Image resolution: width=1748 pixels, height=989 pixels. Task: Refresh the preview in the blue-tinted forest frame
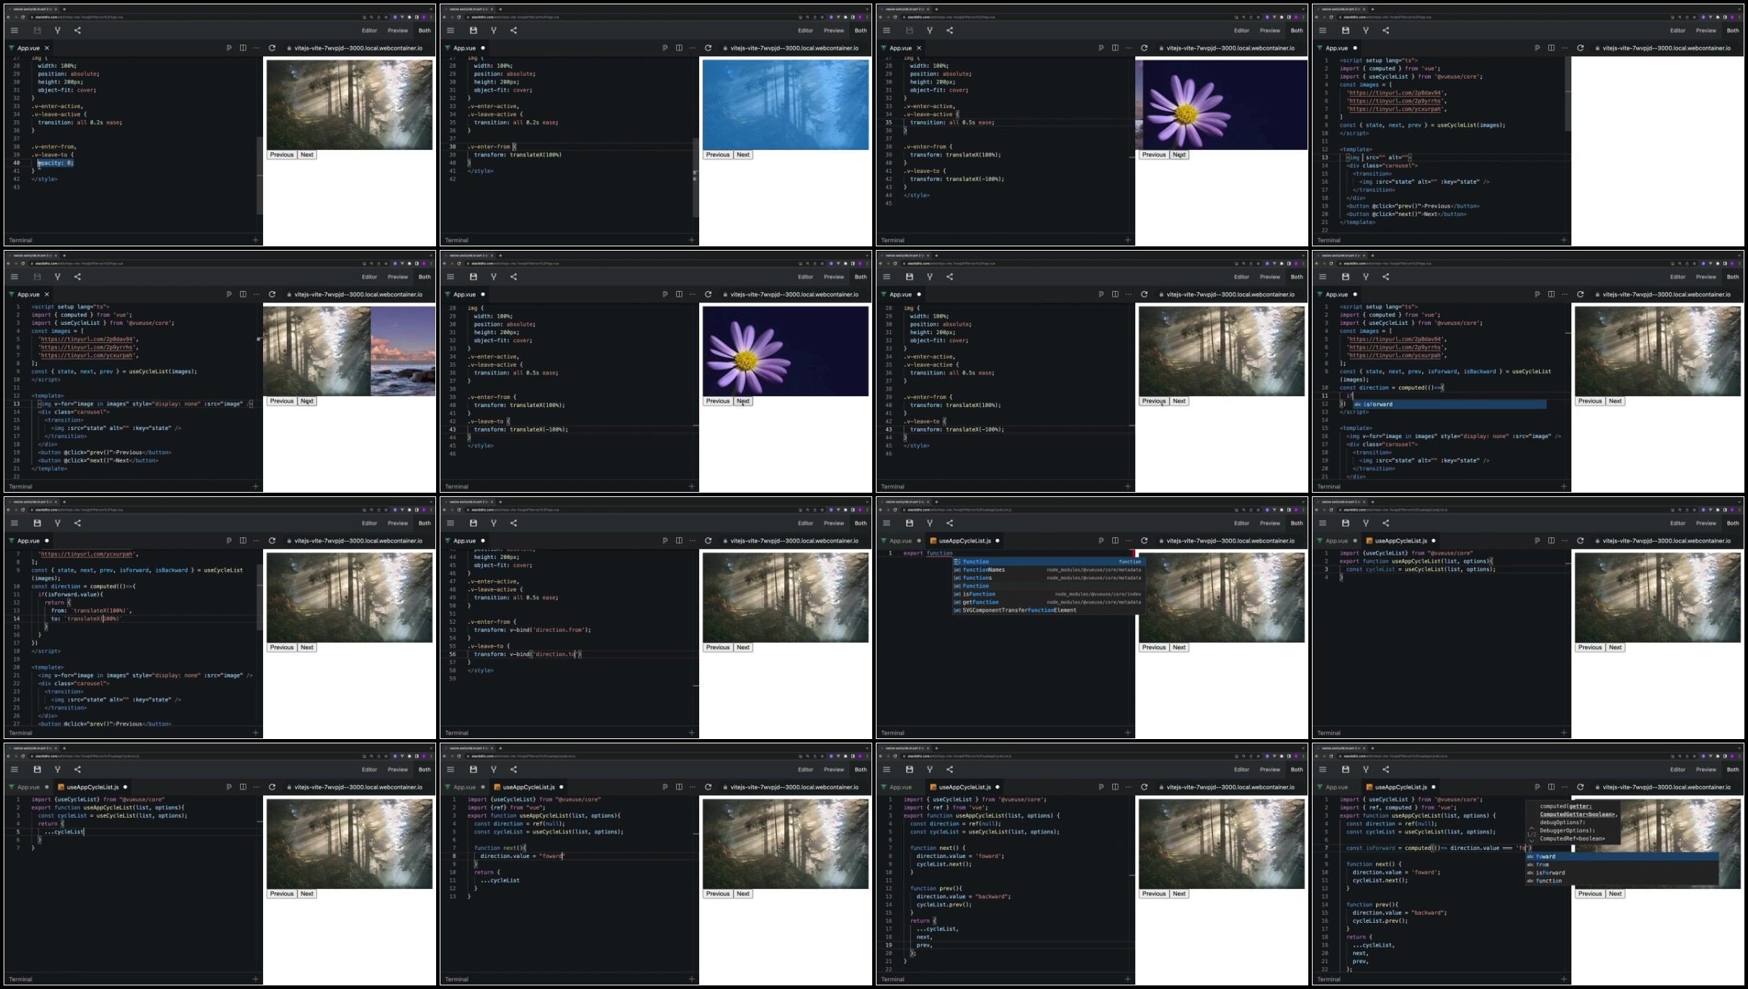[708, 48]
